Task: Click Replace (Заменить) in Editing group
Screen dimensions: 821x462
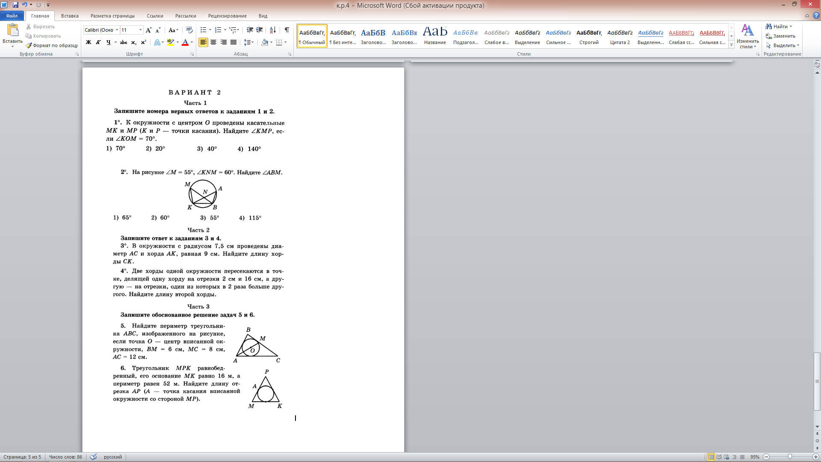Action: (780, 36)
